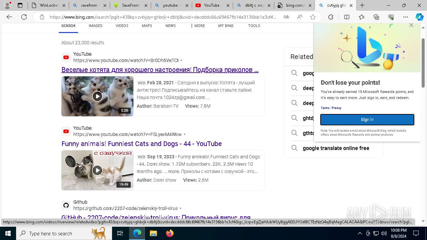Switch to the dbltj search tab
Viewport: 427px width, 240px height.
253,5
